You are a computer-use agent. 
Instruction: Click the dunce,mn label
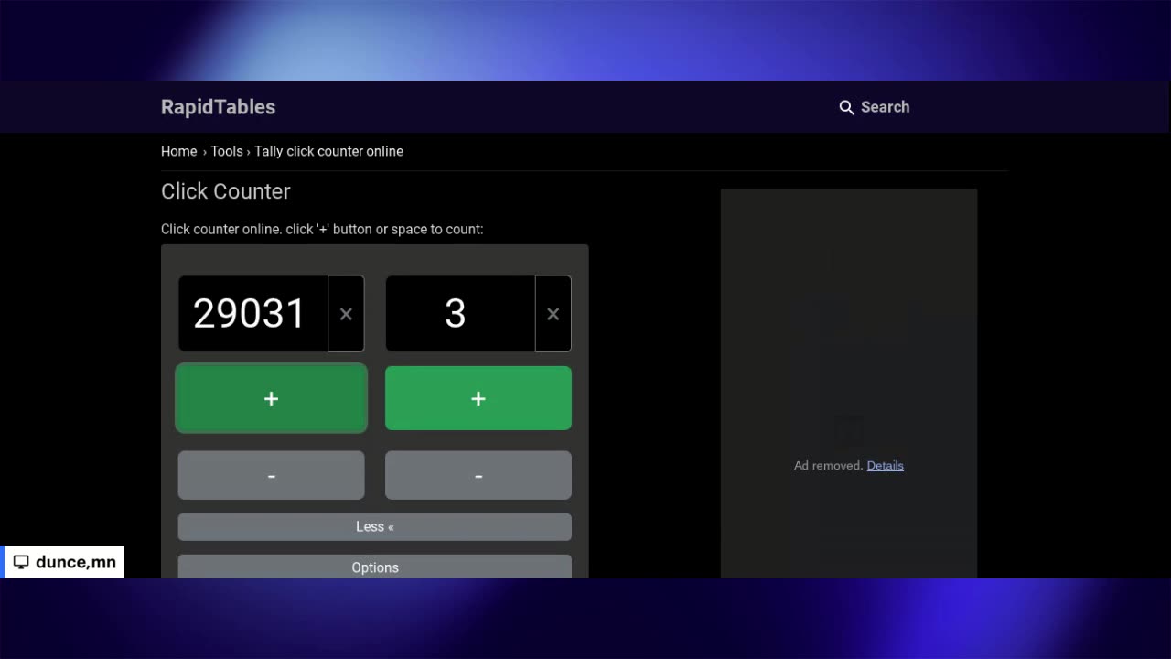click(76, 562)
